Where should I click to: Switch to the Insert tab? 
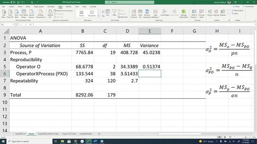pyautogui.click(x=20, y=6)
